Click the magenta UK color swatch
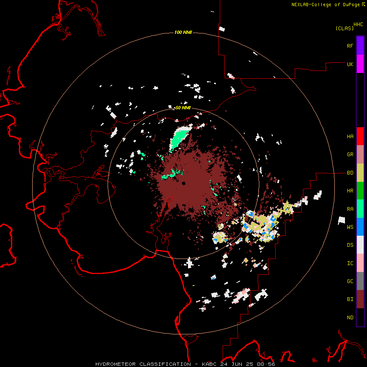367x367 pixels. point(360,64)
